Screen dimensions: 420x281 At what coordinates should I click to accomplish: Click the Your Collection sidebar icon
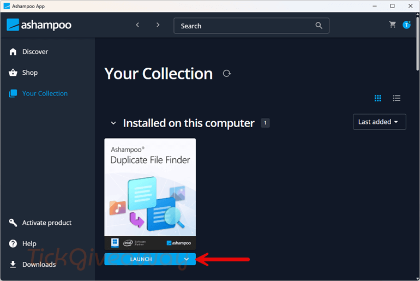coord(13,93)
